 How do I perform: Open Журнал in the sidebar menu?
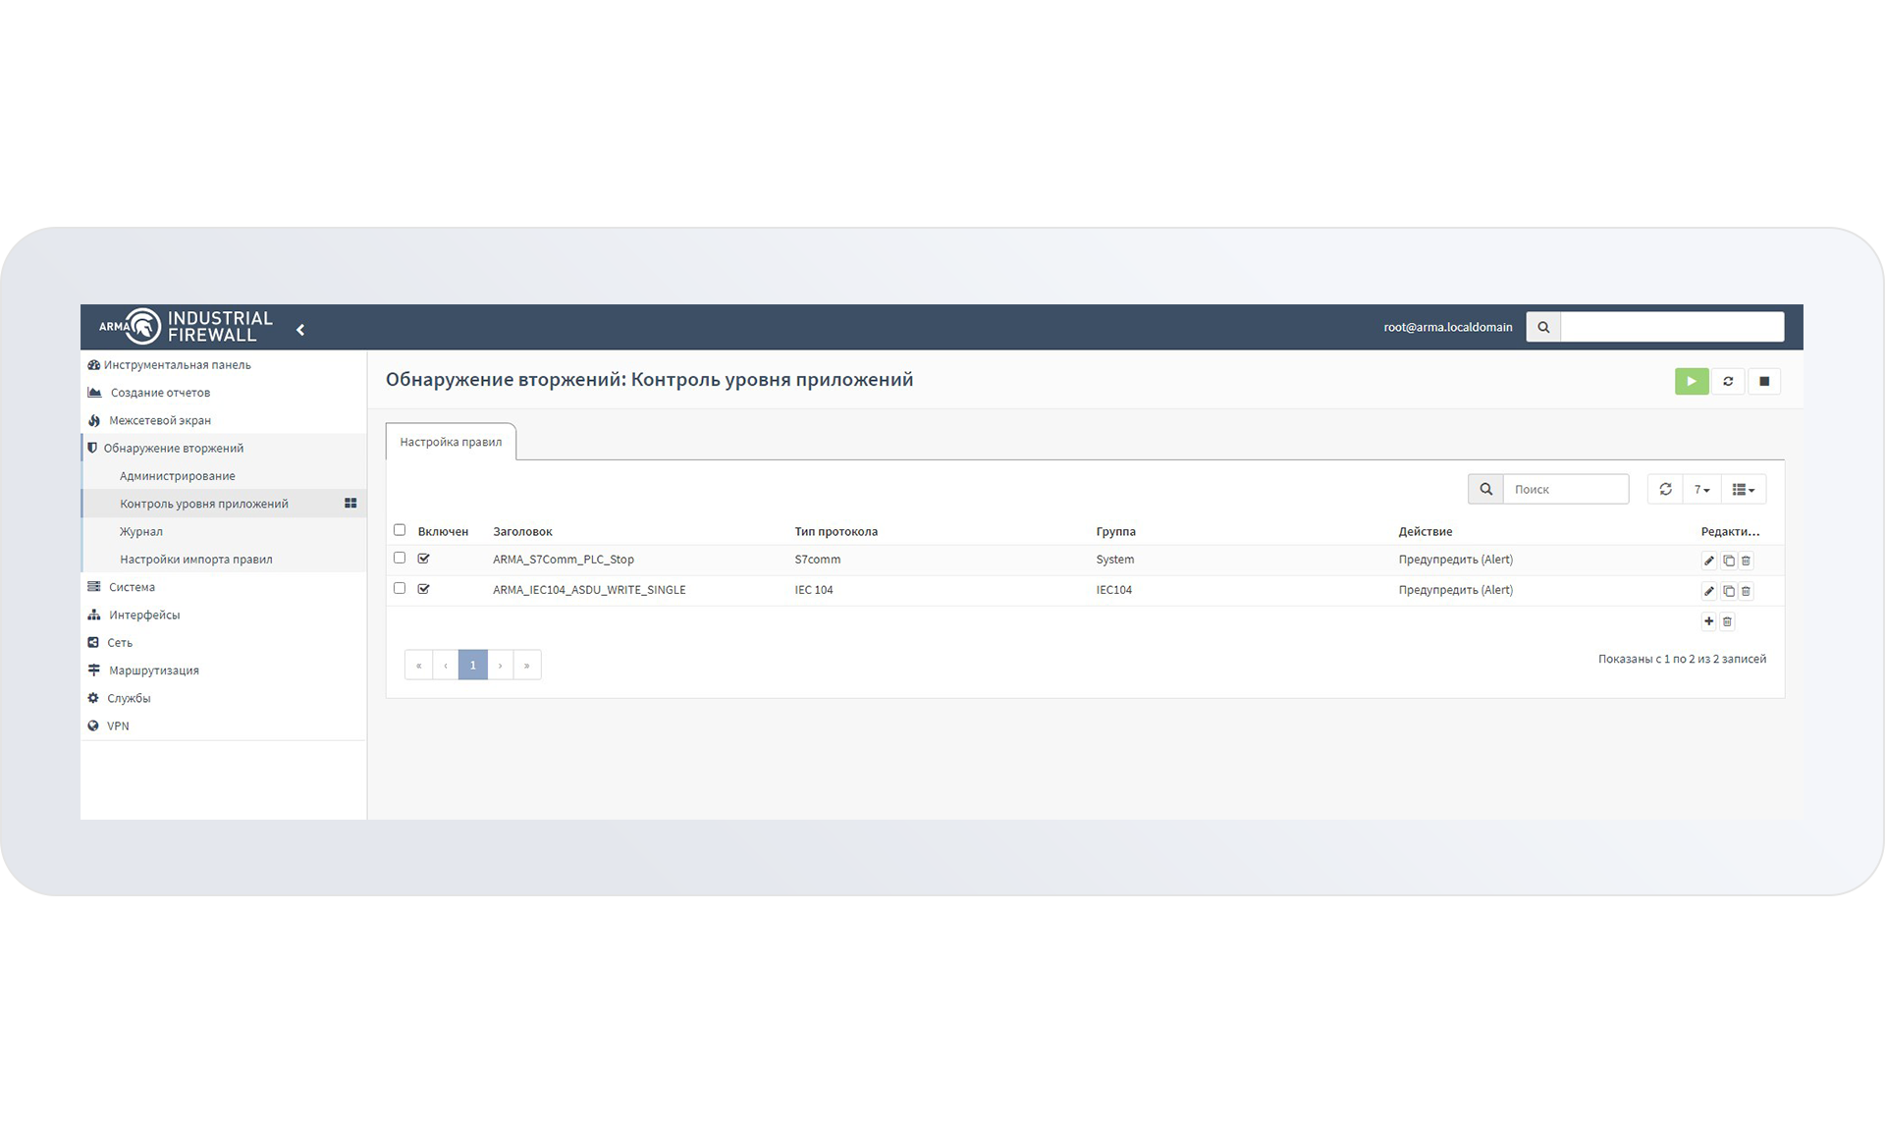141,531
